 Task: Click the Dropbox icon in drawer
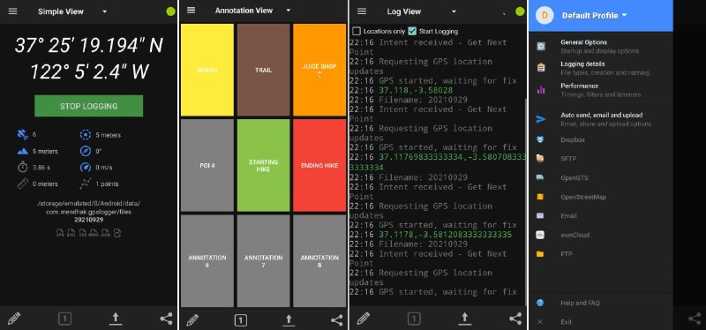click(x=540, y=139)
